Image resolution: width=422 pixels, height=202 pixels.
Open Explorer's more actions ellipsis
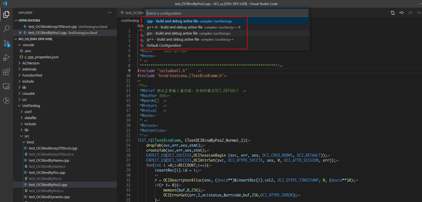click(110, 13)
